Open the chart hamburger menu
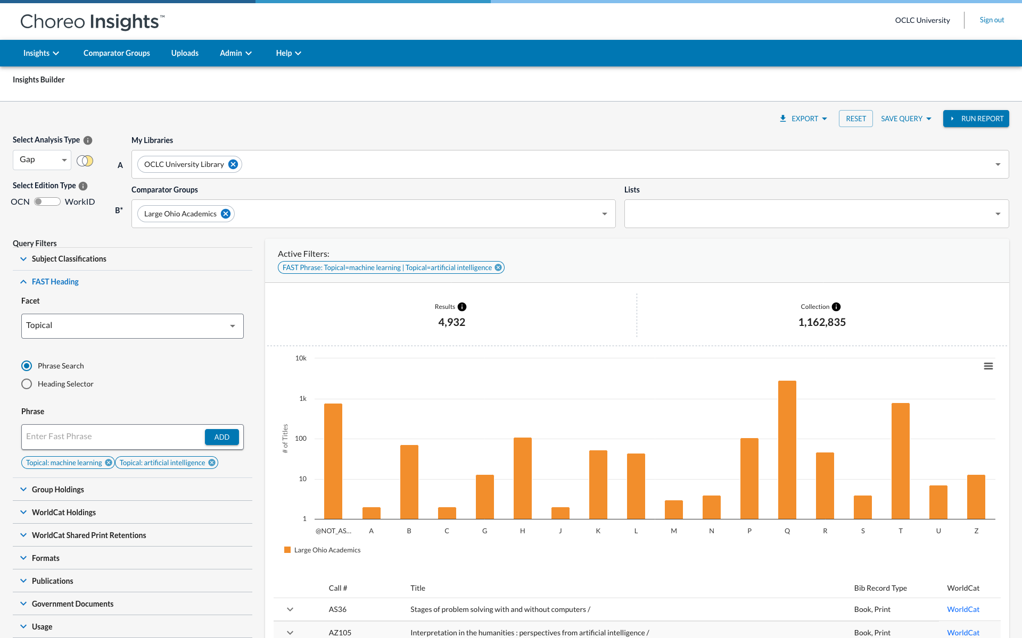This screenshot has width=1022, height=638. (988, 366)
